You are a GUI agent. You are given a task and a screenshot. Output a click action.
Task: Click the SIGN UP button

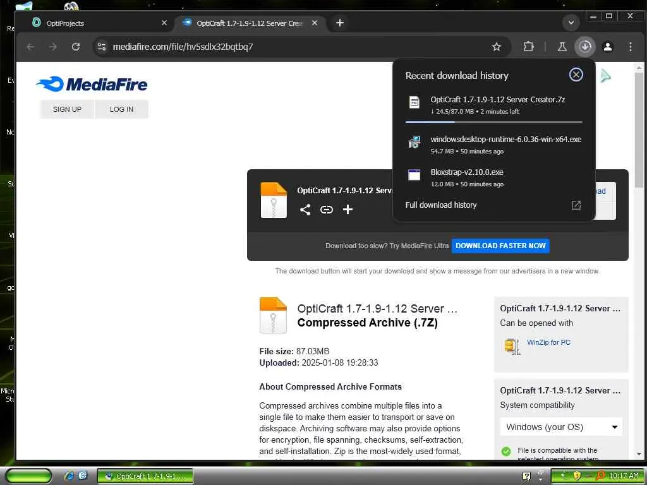[x=67, y=109]
